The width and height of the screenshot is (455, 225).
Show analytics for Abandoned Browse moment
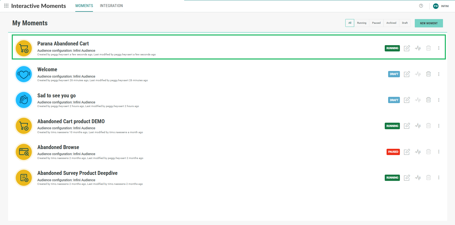tap(418, 152)
